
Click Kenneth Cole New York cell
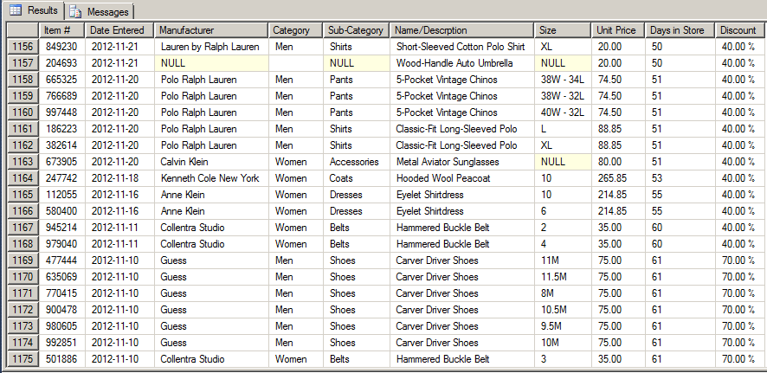211,178
